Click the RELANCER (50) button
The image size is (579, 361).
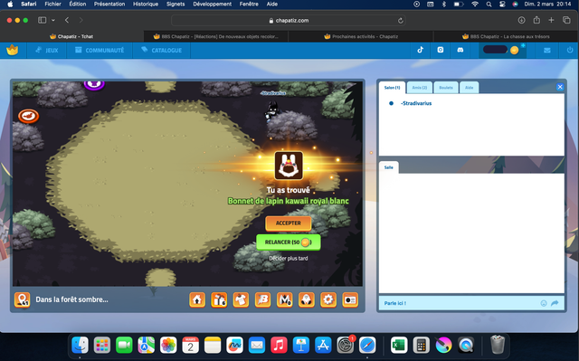pyautogui.click(x=289, y=242)
